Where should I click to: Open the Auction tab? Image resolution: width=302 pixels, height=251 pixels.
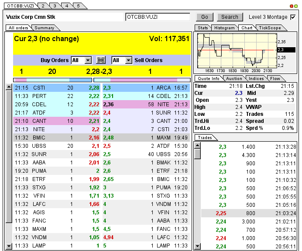tap(234, 79)
